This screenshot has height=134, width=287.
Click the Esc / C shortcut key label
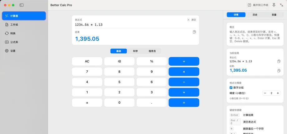235,122
